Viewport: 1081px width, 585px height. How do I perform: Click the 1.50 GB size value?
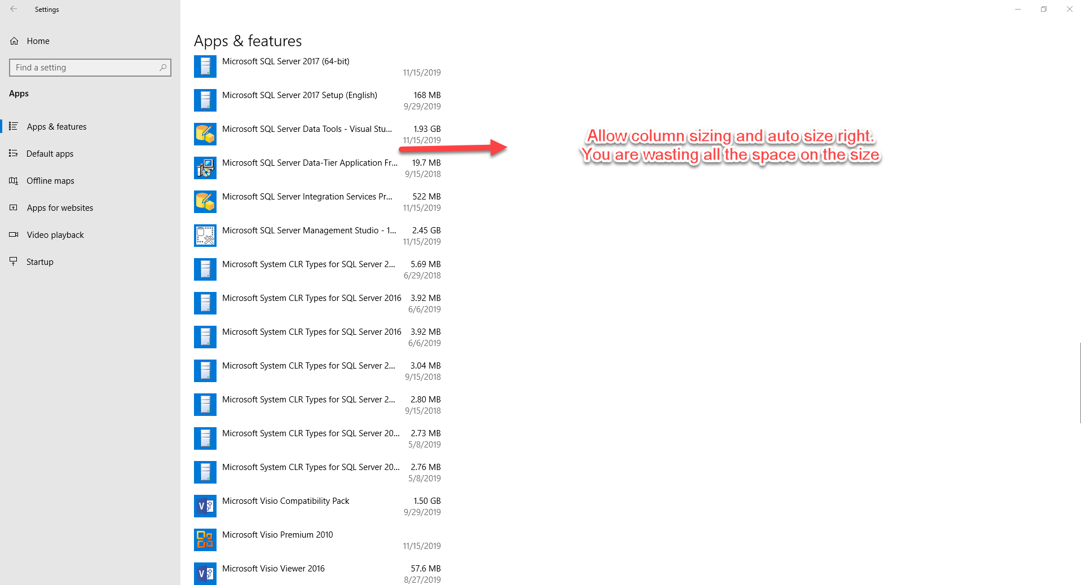427,501
